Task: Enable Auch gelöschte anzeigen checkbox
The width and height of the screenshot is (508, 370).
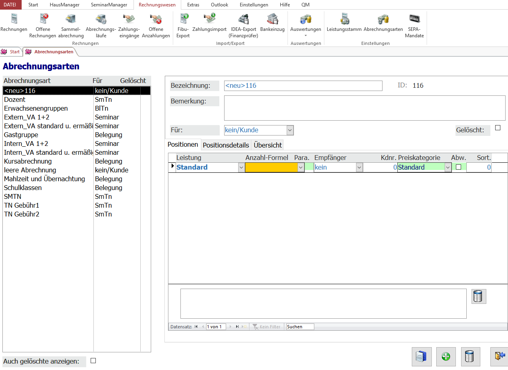Action: tap(93, 361)
